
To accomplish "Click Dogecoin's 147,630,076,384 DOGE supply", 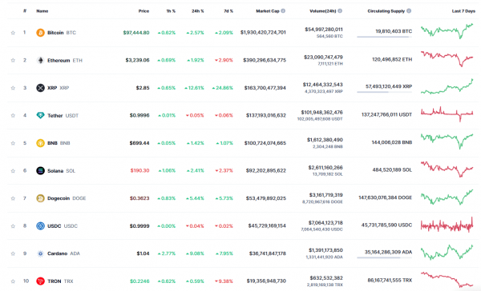I will [386, 197].
